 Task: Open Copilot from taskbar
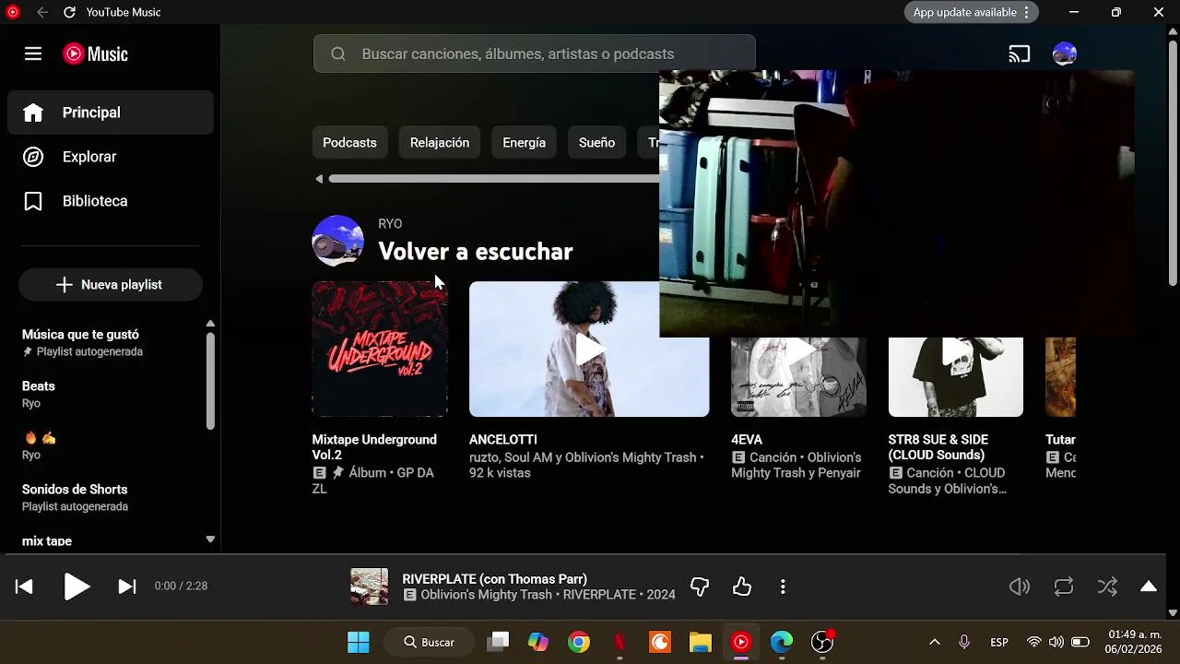pyautogui.click(x=538, y=642)
